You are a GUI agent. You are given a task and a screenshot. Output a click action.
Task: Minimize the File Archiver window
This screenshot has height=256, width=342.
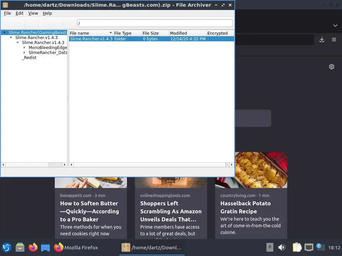click(x=216, y=5)
